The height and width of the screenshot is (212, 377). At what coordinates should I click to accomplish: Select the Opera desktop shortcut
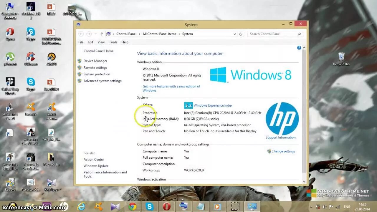(x=10, y=34)
